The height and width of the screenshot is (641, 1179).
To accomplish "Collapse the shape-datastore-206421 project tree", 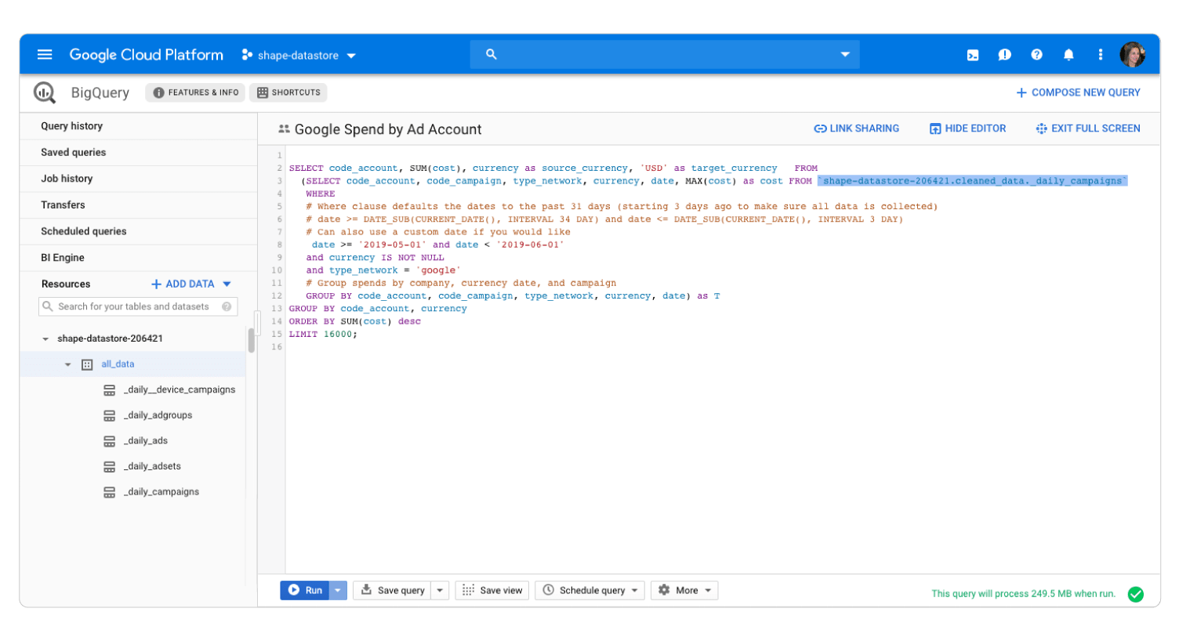I will 45,339.
